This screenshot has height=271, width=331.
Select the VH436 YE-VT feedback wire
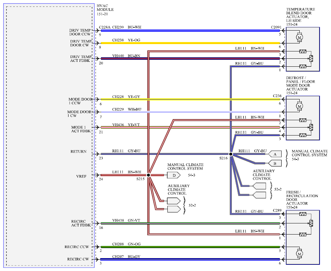[190, 127]
